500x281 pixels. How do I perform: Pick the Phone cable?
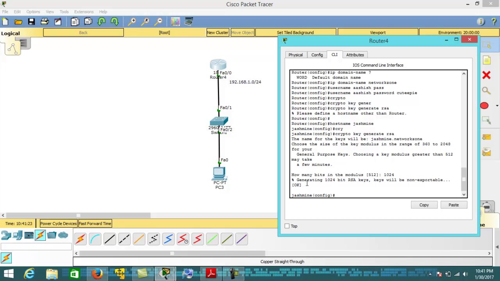click(x=154, y=239)
